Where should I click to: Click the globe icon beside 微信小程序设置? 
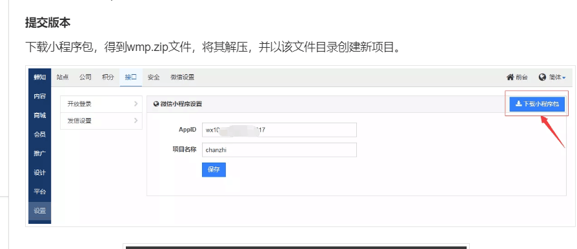pos(156,104)
